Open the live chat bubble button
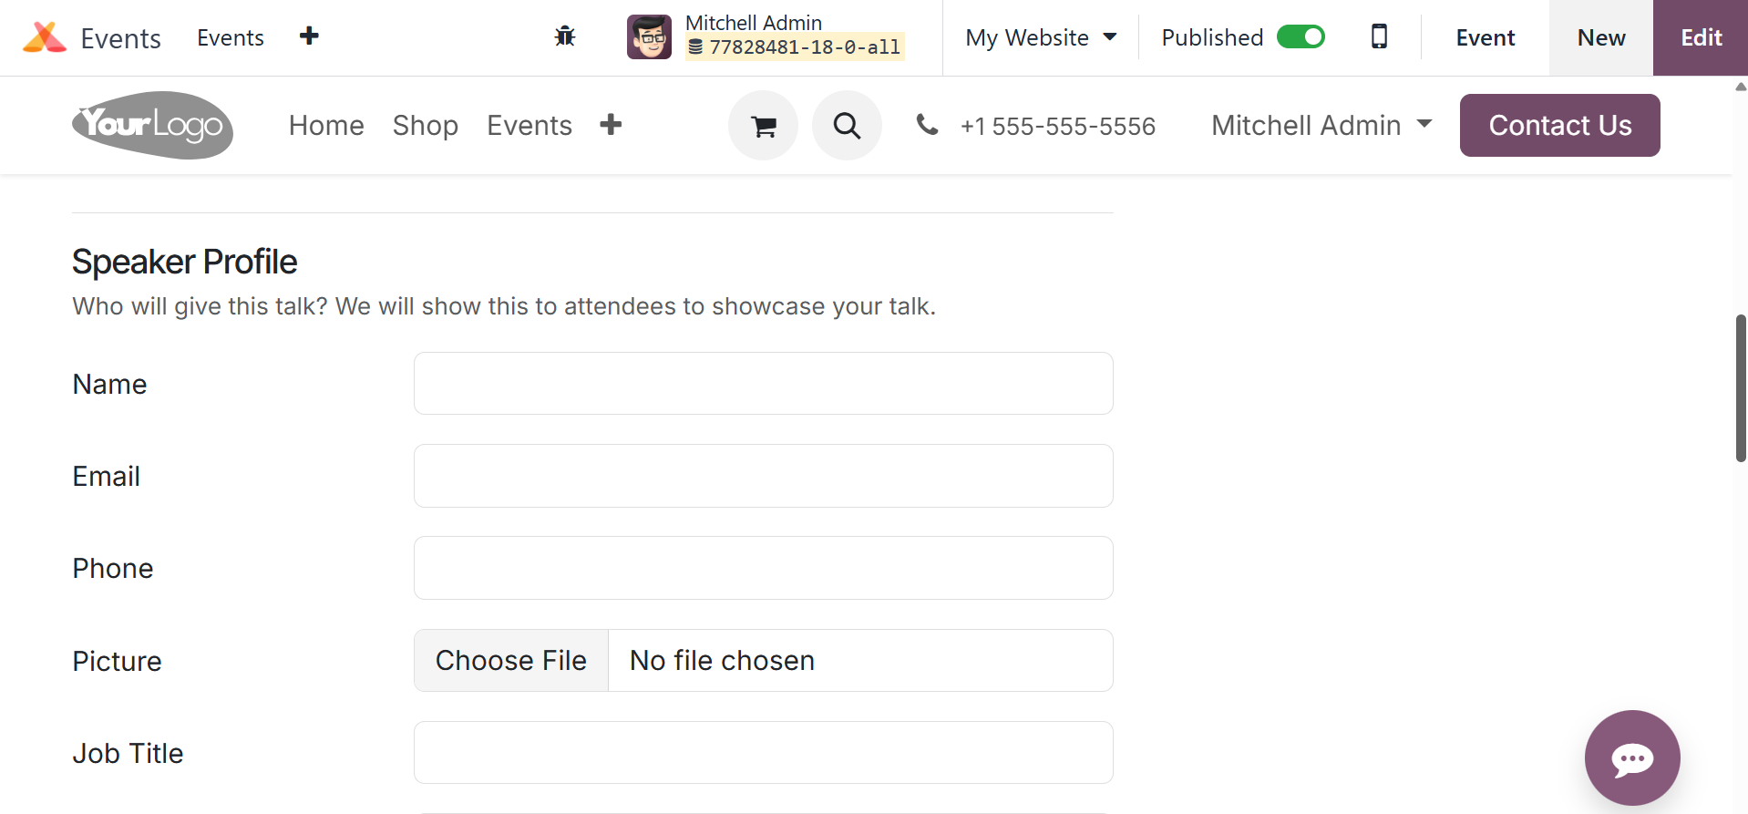 click(x=1631, y=757)
